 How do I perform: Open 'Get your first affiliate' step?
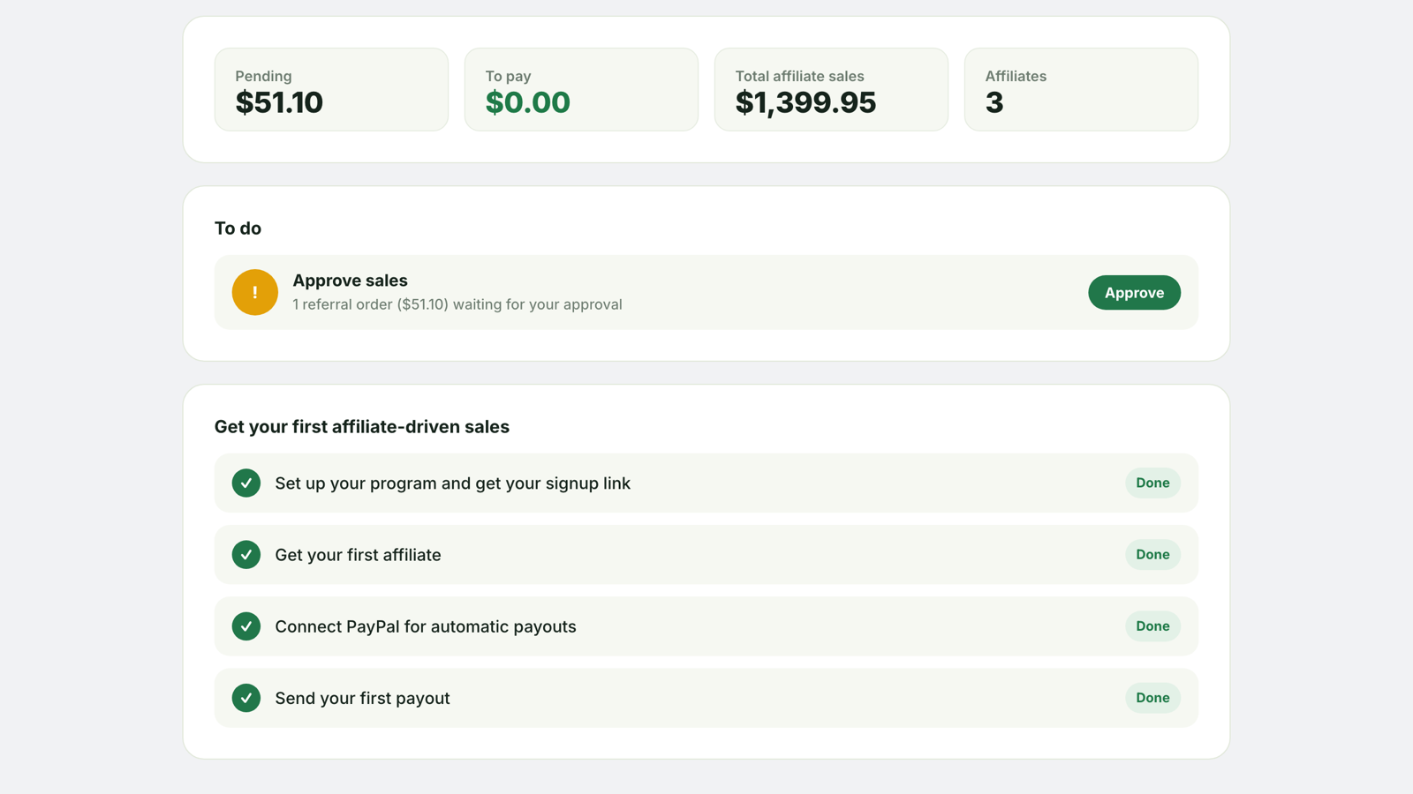706,554
